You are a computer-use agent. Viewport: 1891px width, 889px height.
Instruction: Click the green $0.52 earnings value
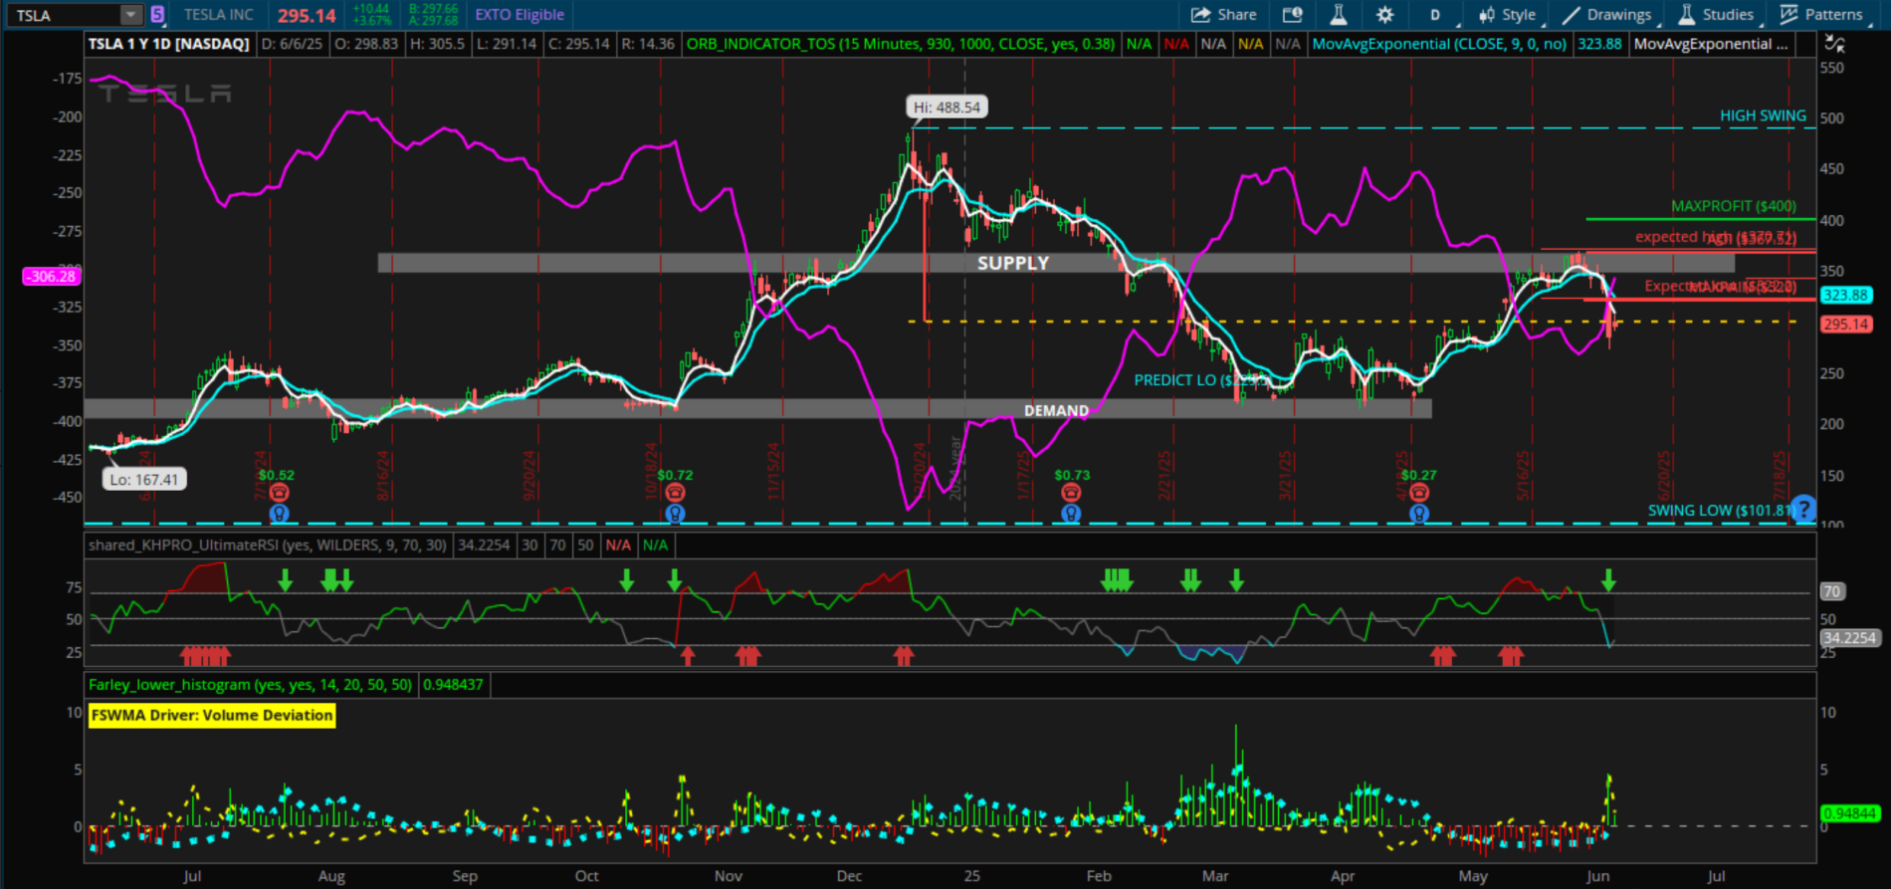click(276, 475)
